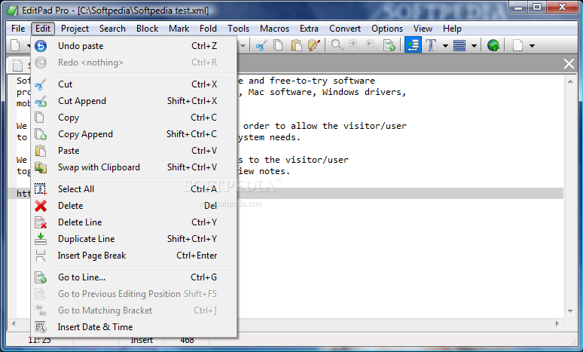
Task: Toggle the highlighted Word Wrap toolbar button
Action: [413, 45]
